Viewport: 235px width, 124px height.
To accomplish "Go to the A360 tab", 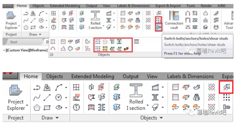I will point(221,6).
